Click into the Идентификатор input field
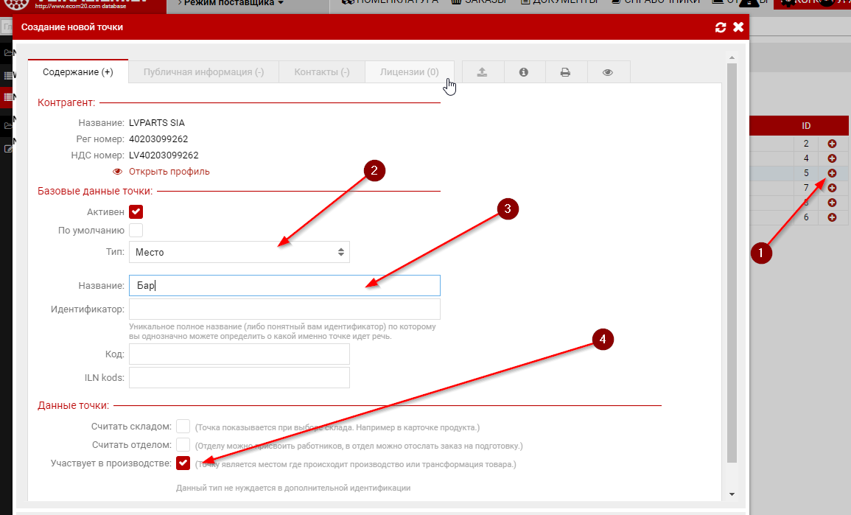 tap(284, 309)
